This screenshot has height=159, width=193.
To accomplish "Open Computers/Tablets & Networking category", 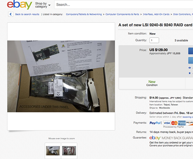I will (84, 14).
